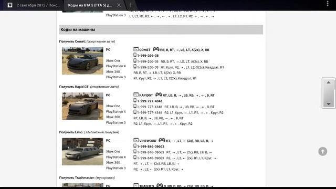Click the bold '1-999-266-38' phone number
The image size is (336, 189).
pyautogui.click(x=148, y=56)
